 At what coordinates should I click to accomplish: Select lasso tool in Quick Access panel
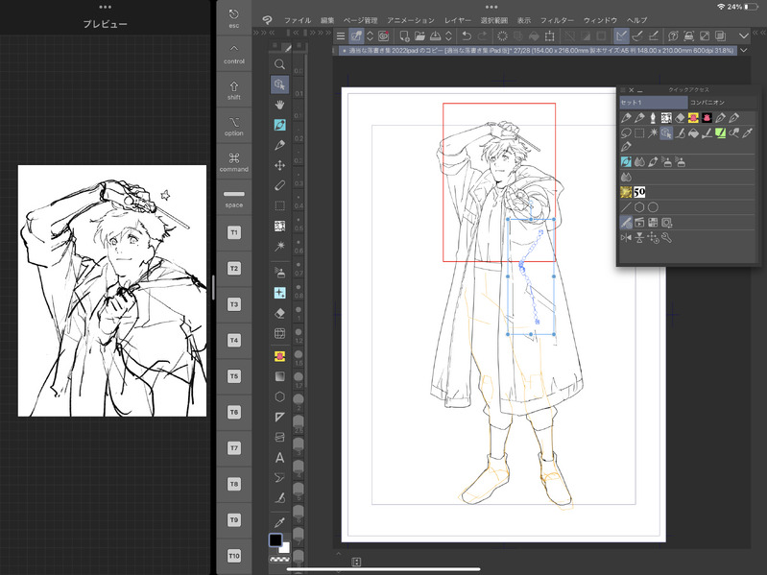[626, 133]
